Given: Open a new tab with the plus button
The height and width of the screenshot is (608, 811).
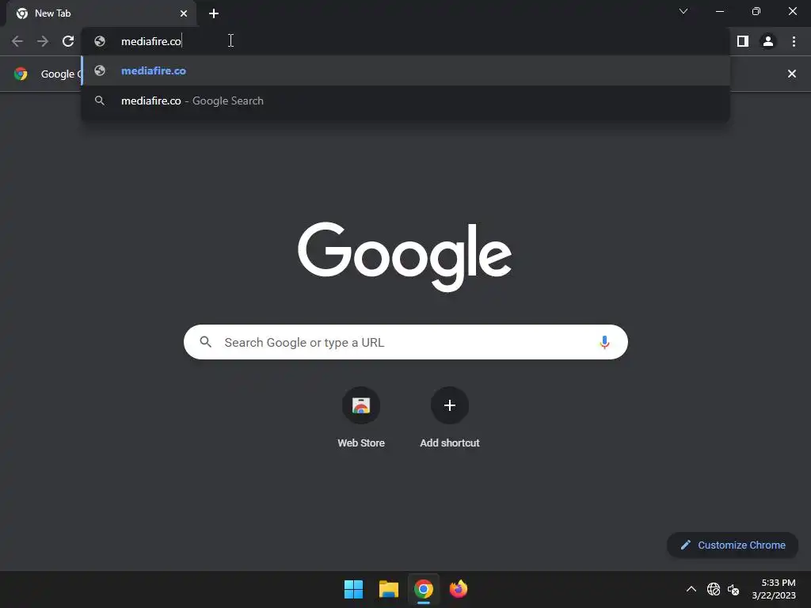Looking at the screenshot, I should [214, 13].
